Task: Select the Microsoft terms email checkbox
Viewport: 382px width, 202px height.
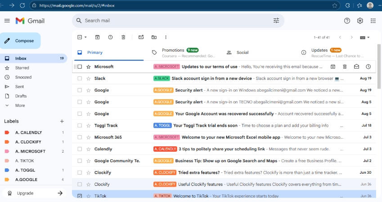Action: 80,66
